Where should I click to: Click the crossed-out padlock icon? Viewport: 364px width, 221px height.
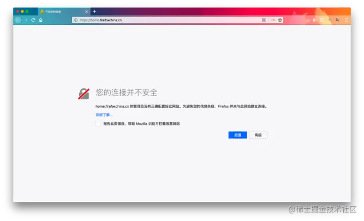point(84,94)
